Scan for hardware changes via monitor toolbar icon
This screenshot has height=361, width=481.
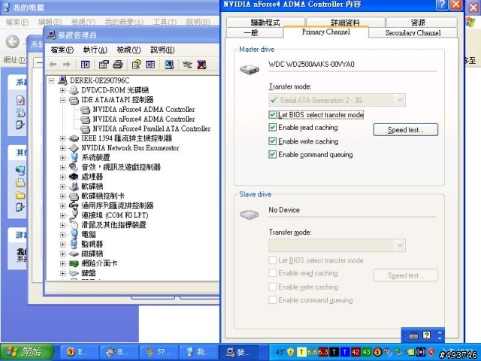pyautogui.click(x=169, y=65)
